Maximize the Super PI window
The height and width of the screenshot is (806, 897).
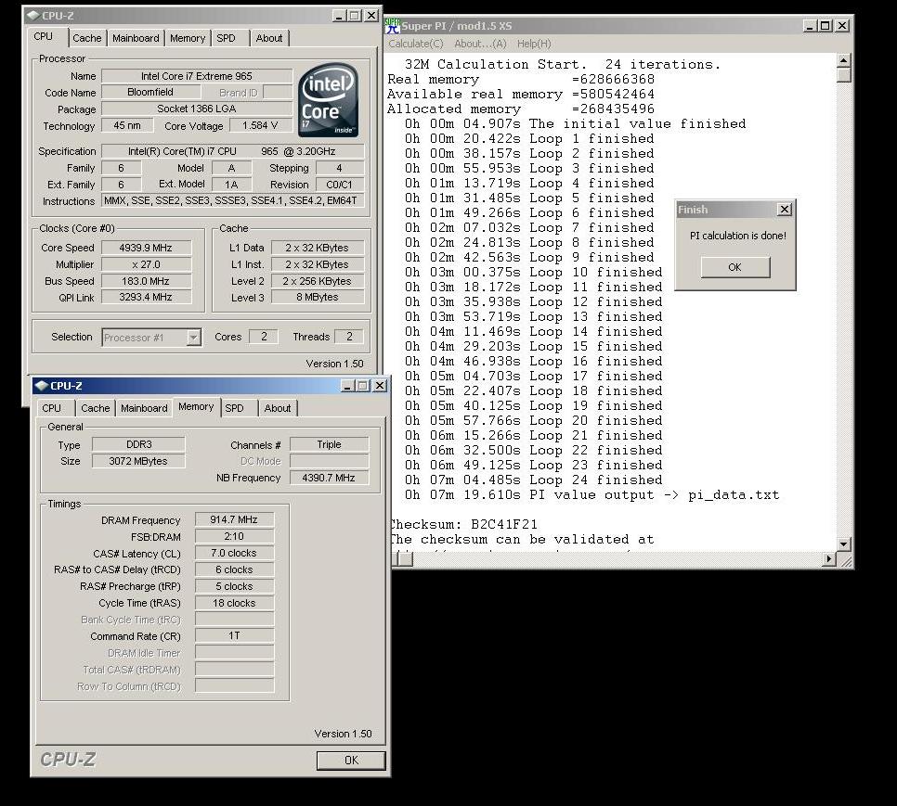point(825,26)
